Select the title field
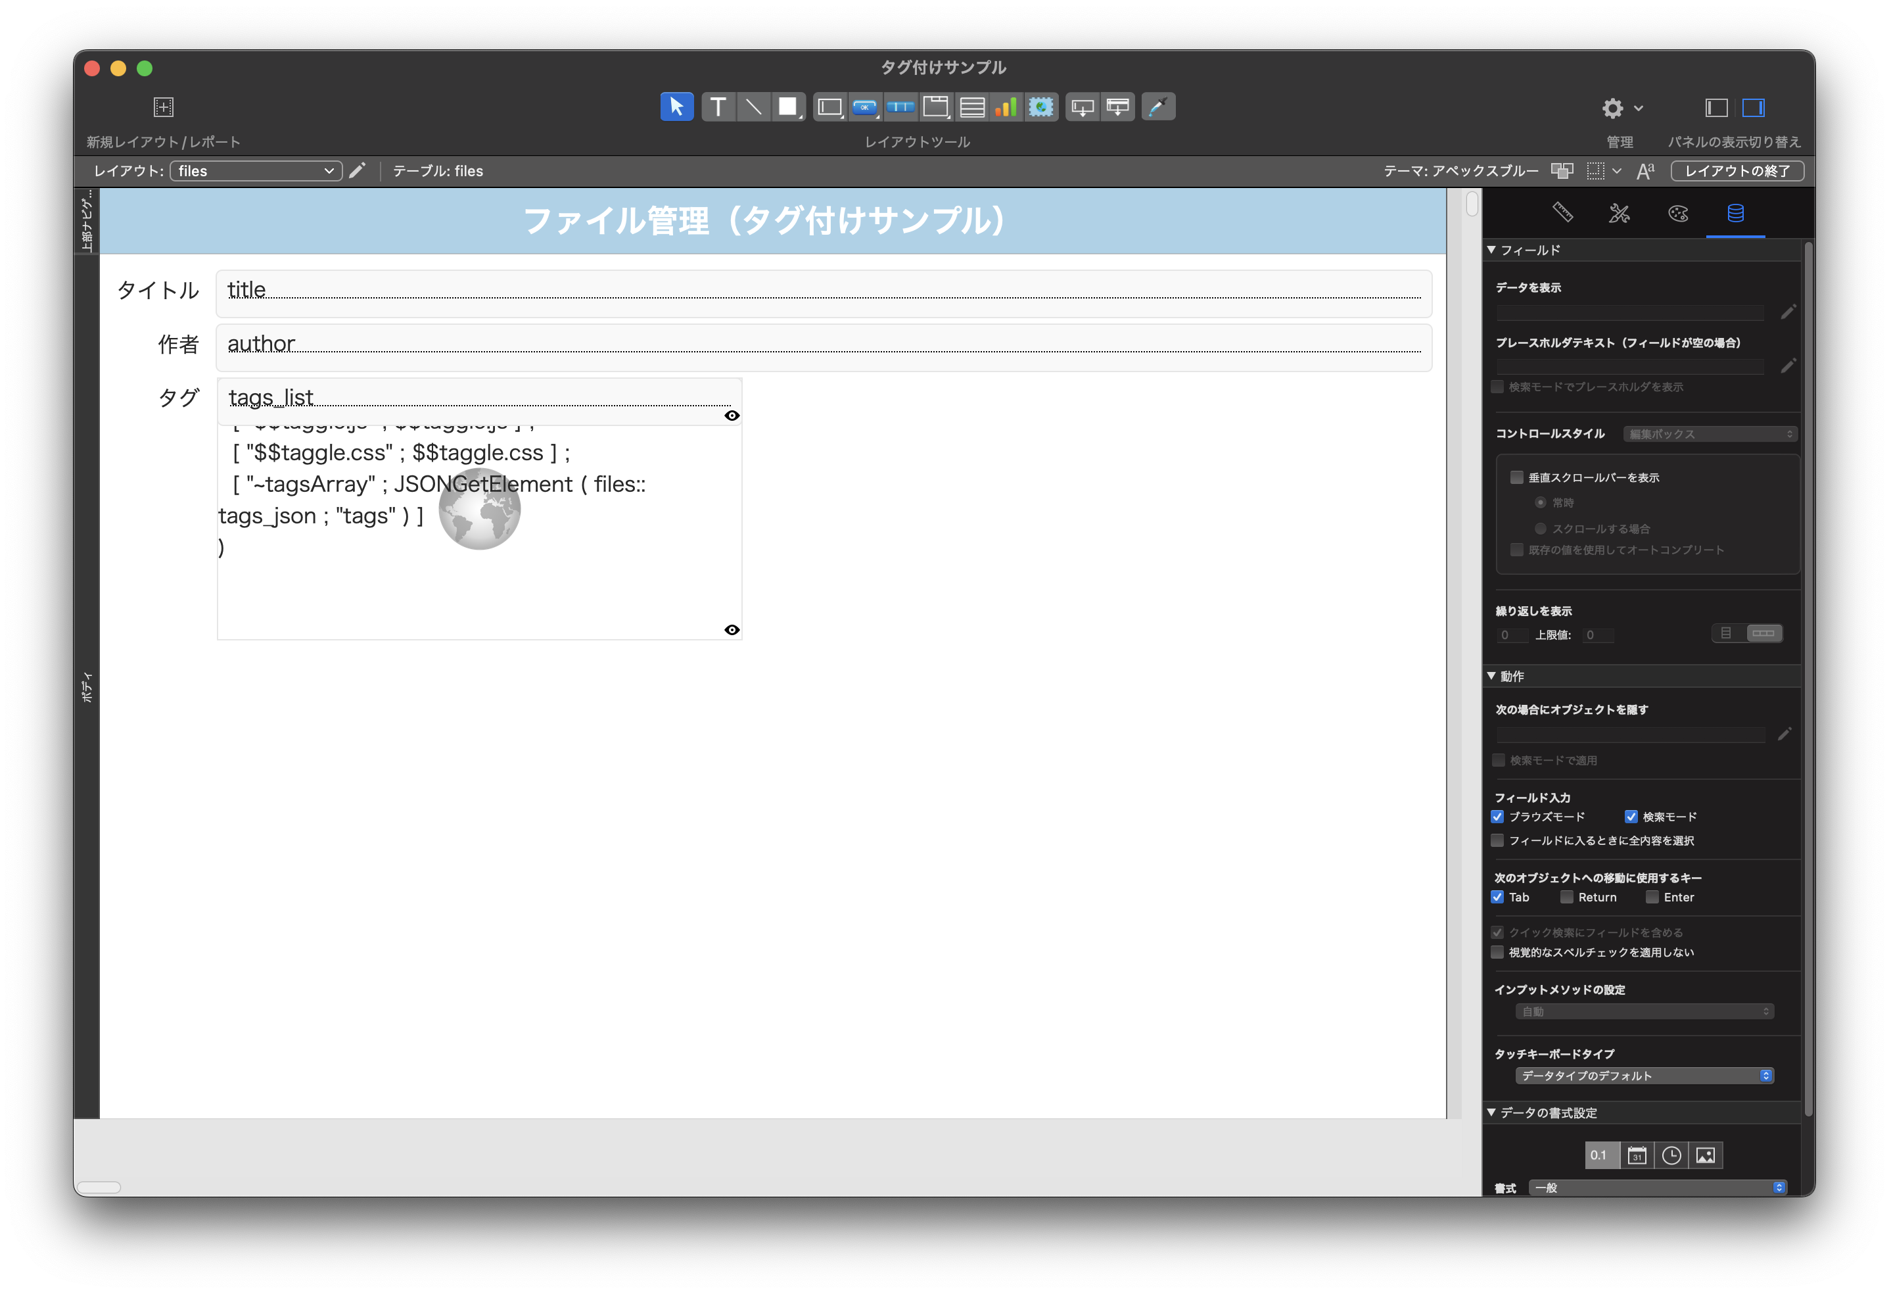1889x1294 pixels. pos(824,294)
